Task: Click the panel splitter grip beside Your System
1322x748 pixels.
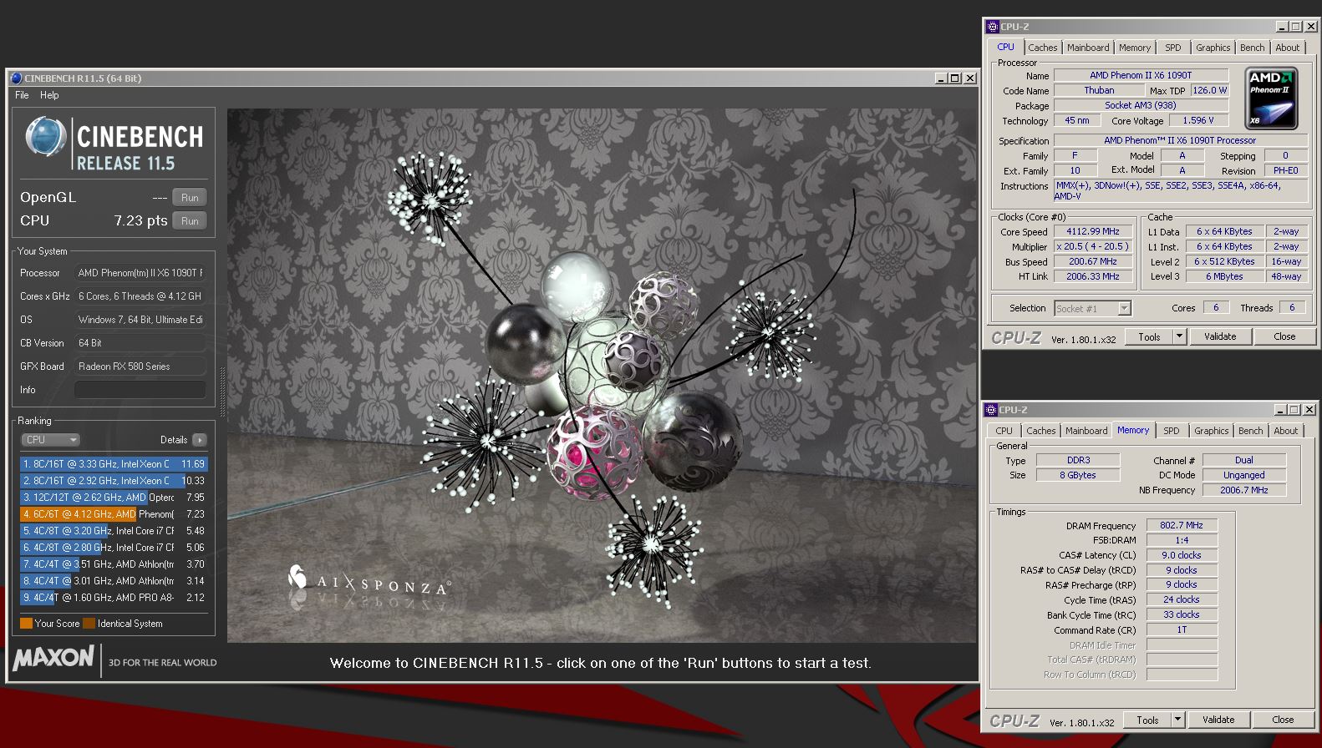Action: [222, 392]
